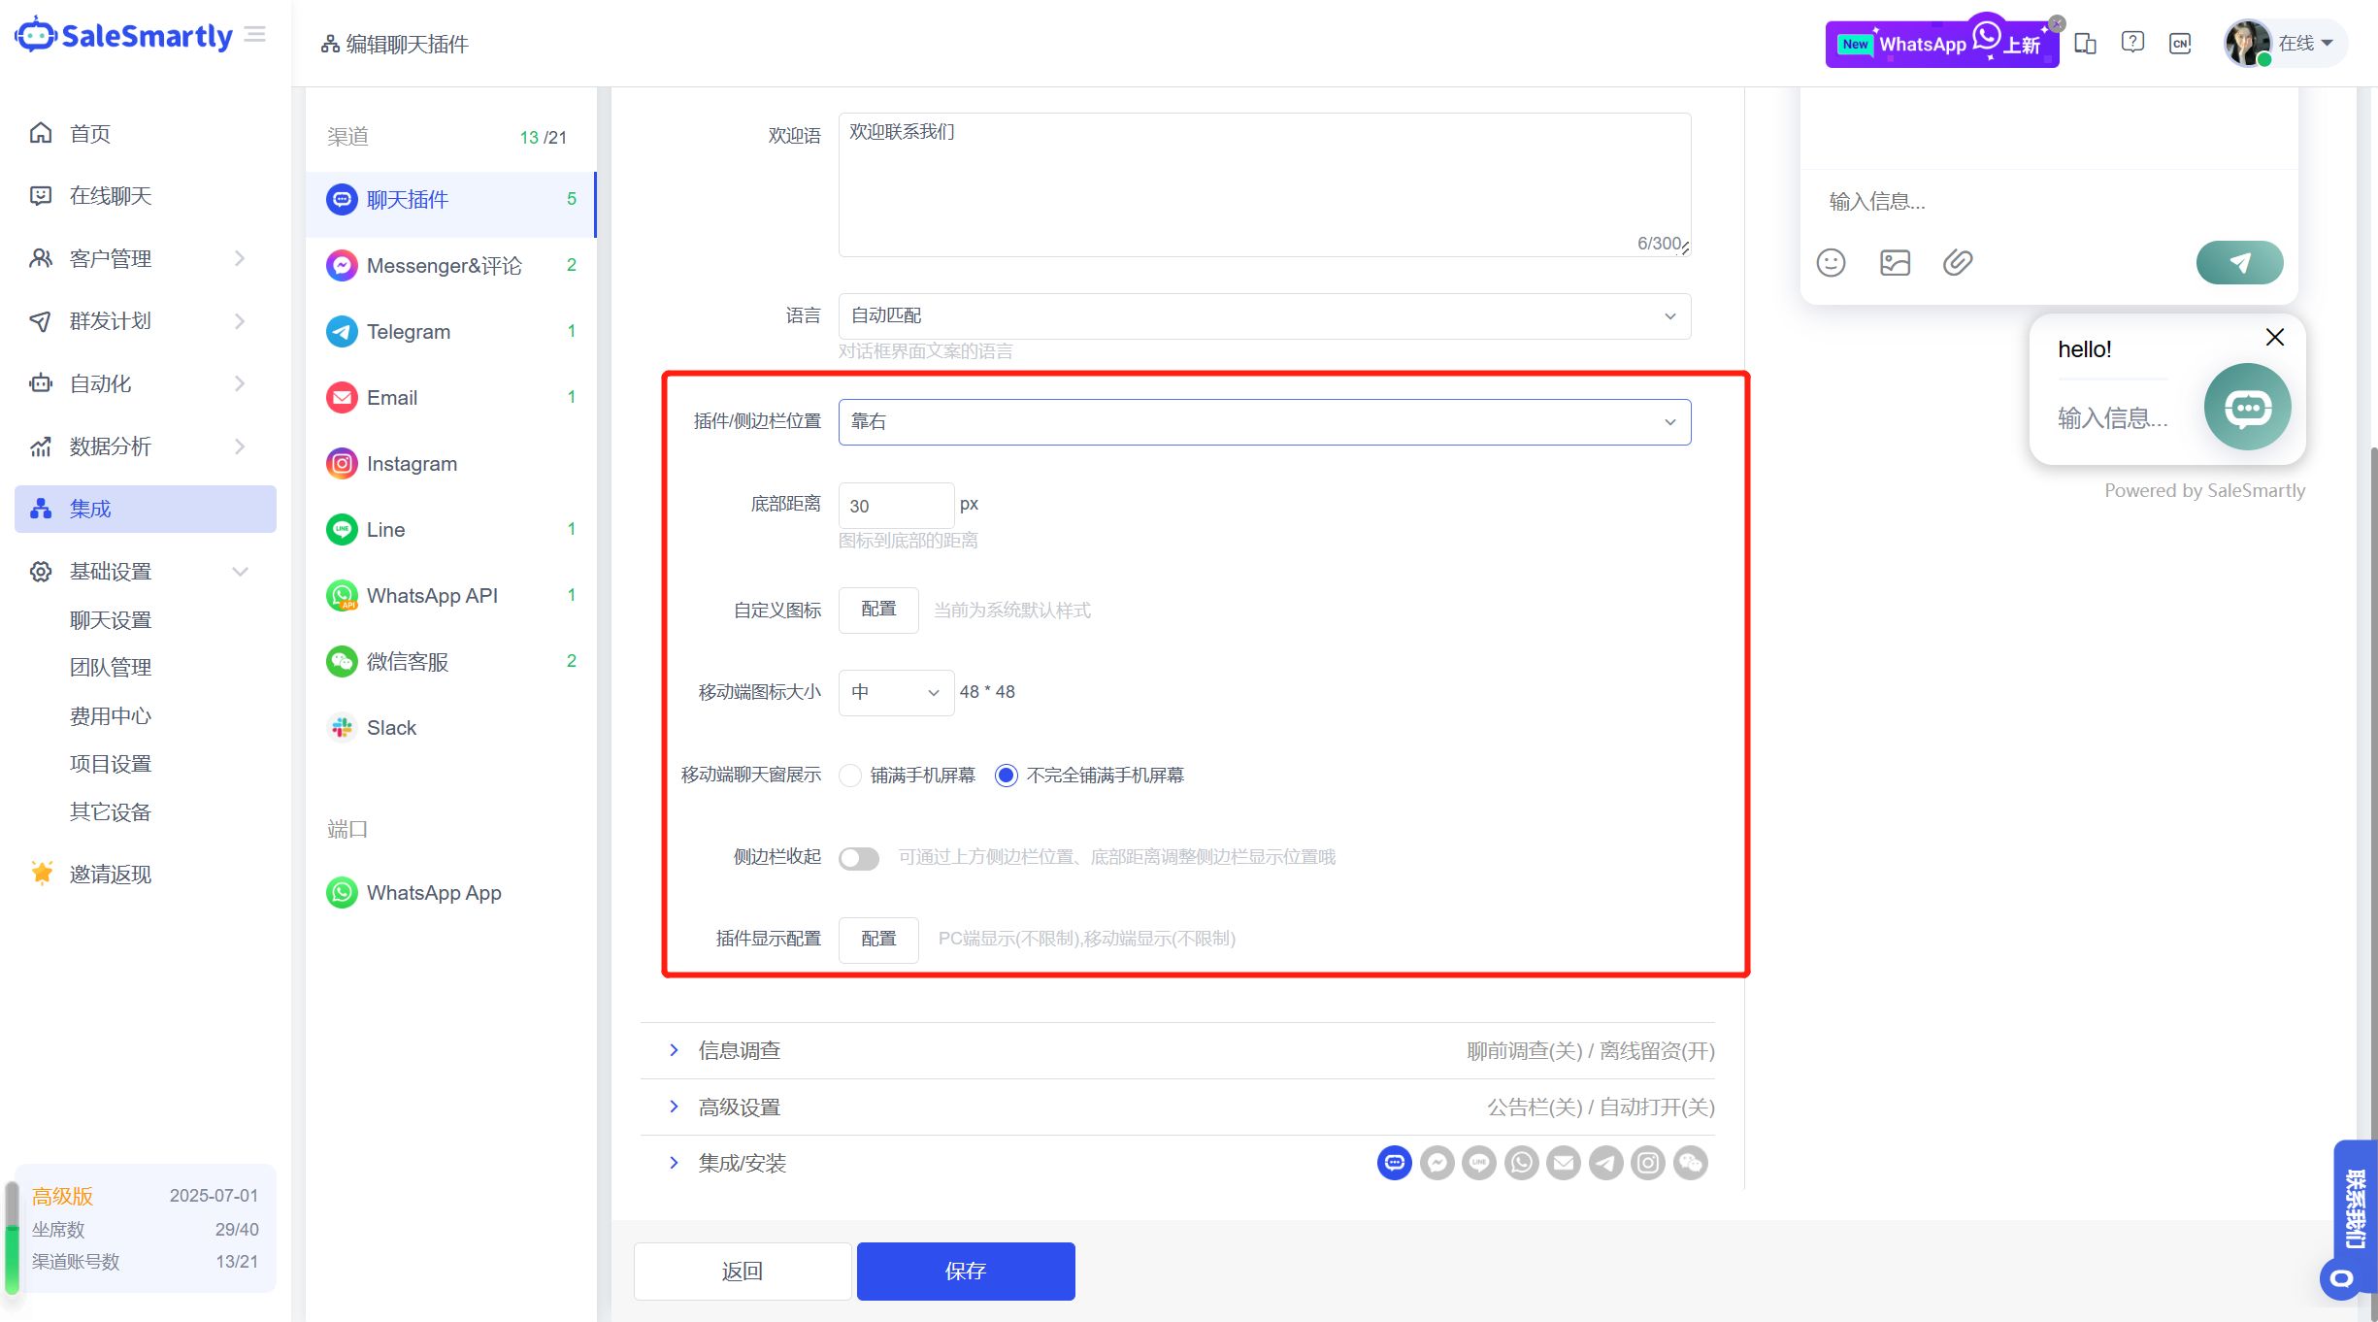Click the CN language switch icon

click(2180, 44)
